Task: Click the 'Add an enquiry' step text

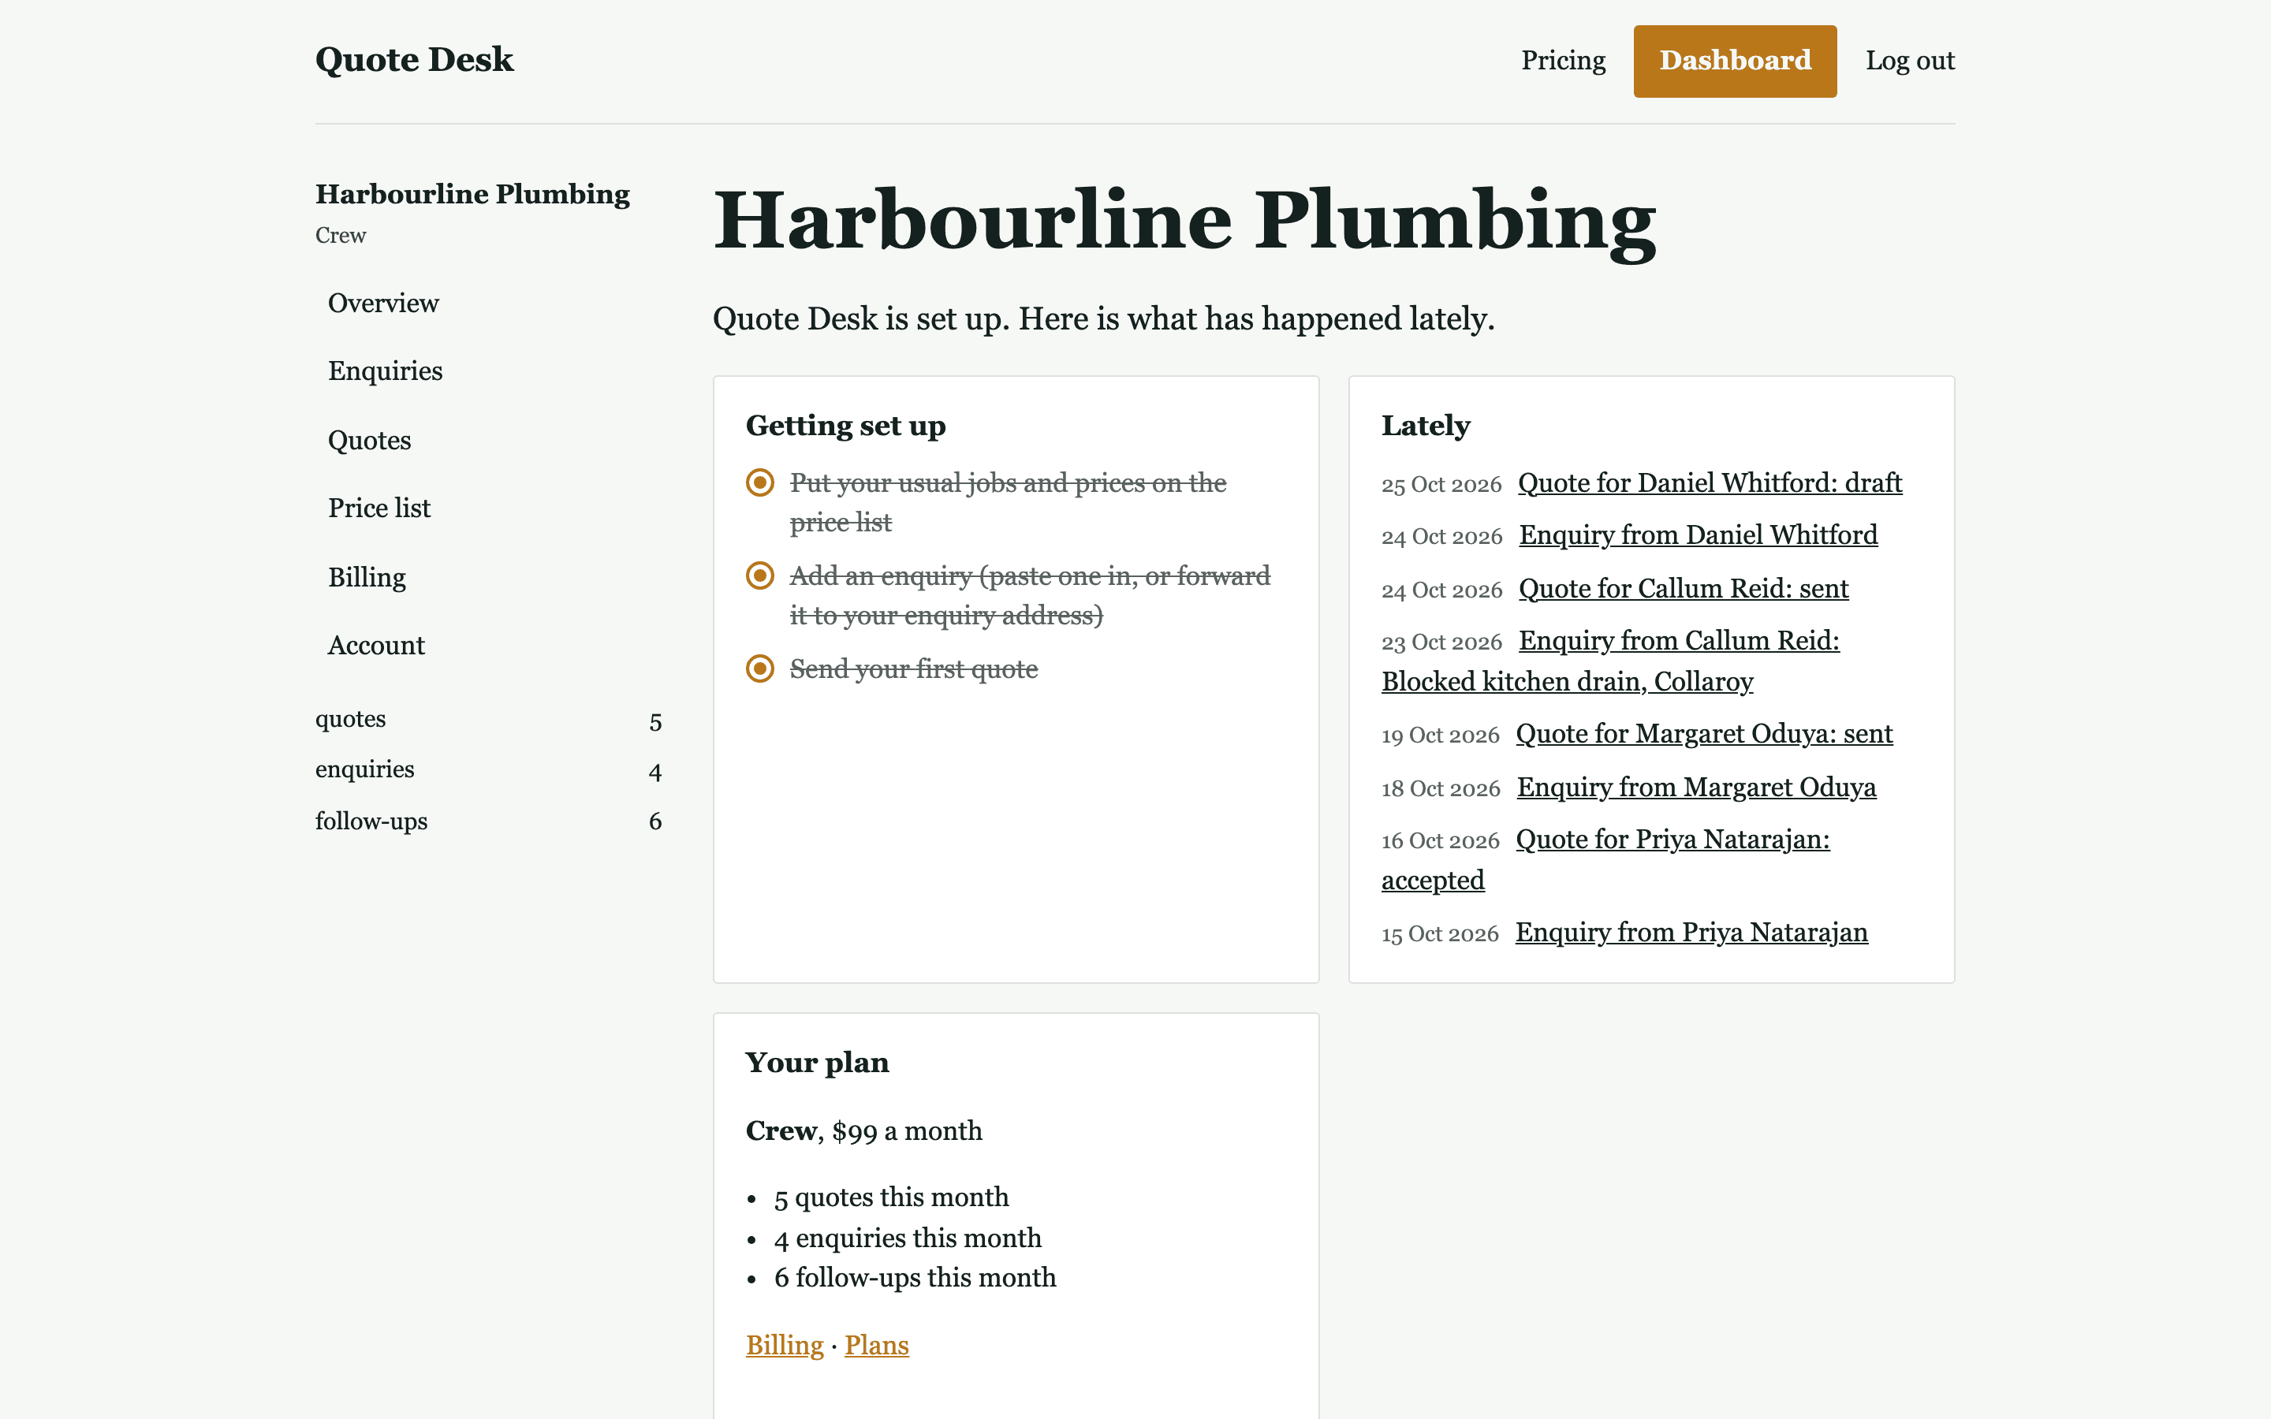Action: click(x=1030, y=595)
